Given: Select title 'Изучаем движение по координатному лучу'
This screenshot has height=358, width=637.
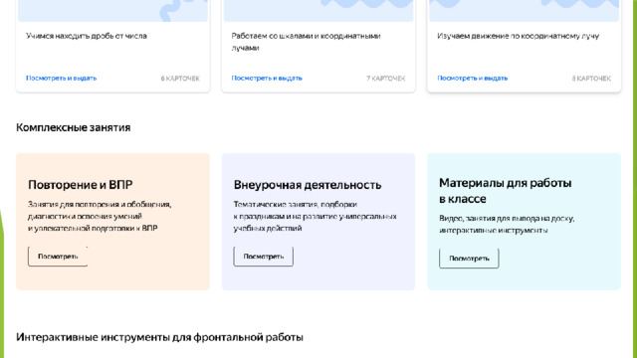Looking at the screenshot, I should point(518,36).
